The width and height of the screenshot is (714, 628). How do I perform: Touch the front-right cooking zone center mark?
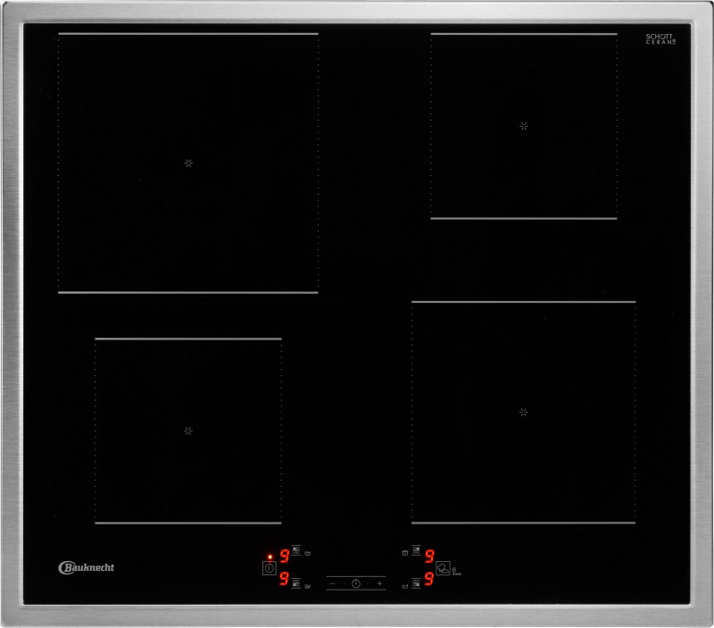pos(524,412)
